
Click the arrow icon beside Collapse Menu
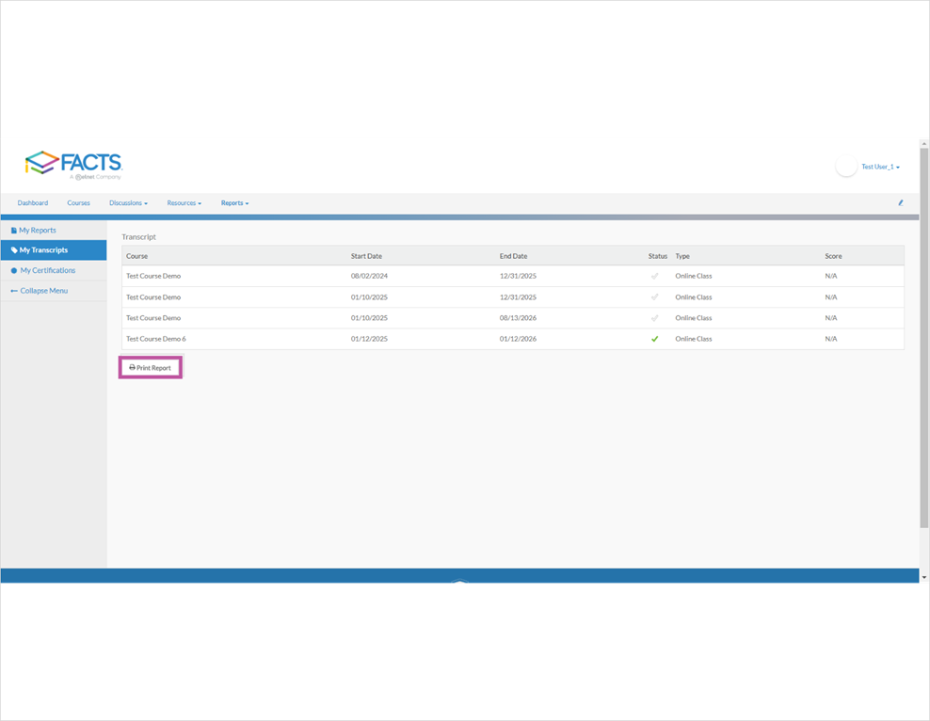coord(13,291)
